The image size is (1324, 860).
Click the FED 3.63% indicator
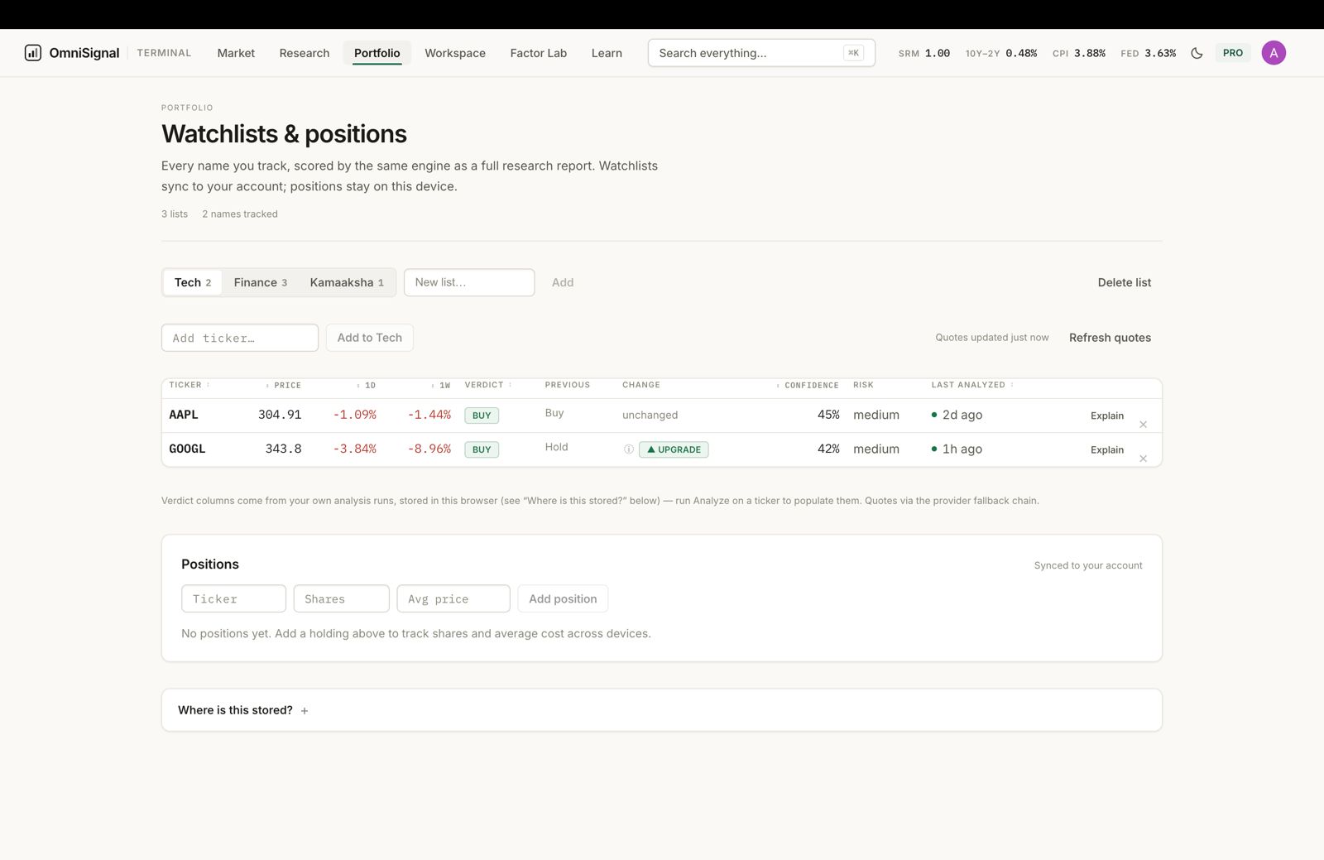click(1149, 53)
